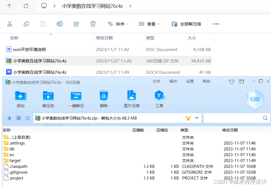Click the Cut scissors icon in Explorer toolbar
Screen dimensions: 271x187
click(x=10, y=24)
